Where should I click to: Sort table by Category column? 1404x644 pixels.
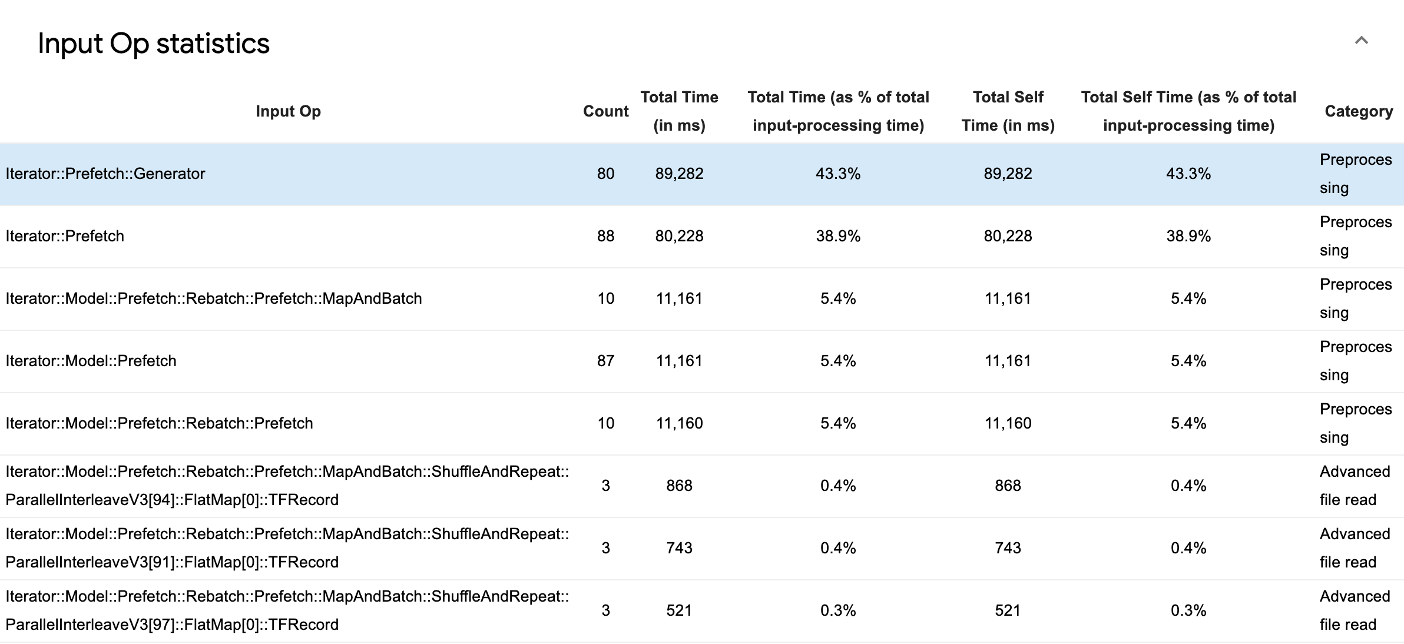click(x=1358, y=111)
